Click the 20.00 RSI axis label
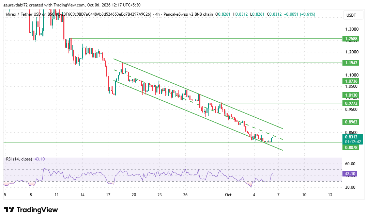Screen dimensions: 368x220 pyautogui.click(x=350, y=187)
